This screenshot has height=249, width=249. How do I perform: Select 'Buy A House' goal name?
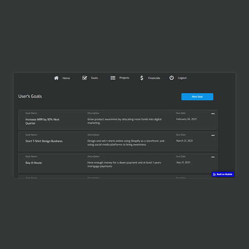[x=34, y=163]
